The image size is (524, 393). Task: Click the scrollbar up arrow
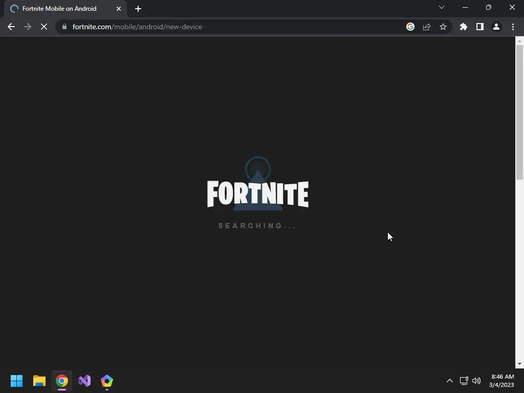pos(519,41)
